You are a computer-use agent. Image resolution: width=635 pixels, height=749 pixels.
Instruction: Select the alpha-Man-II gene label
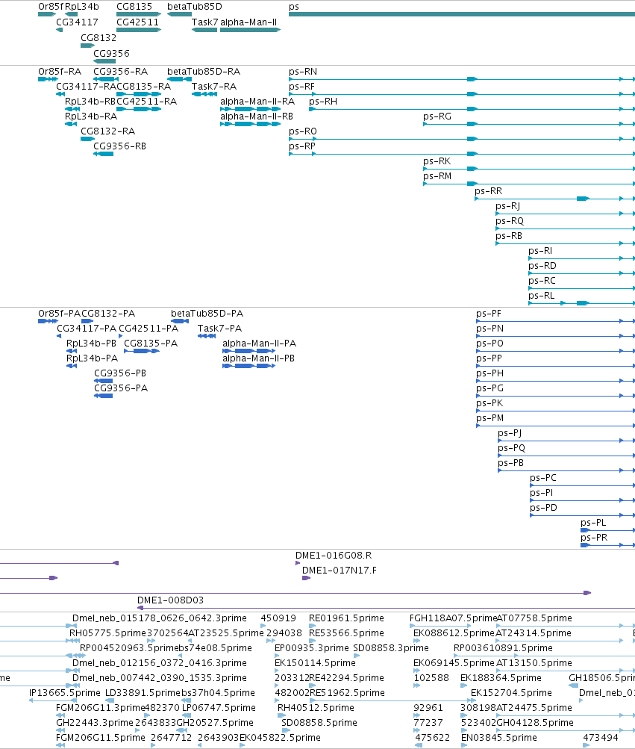click(248, 22)
